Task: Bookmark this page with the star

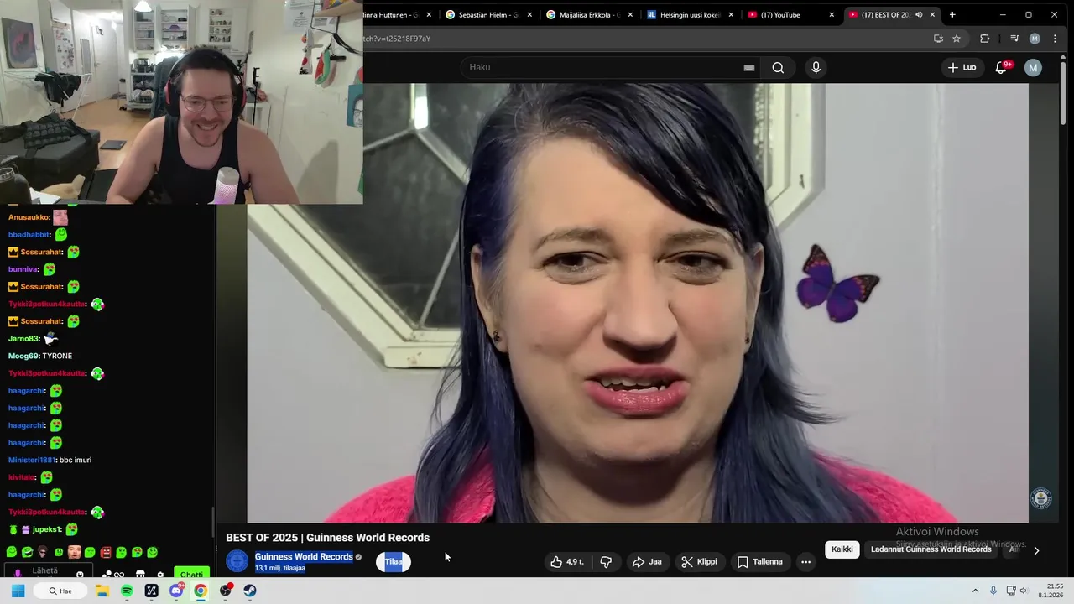Action: pos(957,39)
